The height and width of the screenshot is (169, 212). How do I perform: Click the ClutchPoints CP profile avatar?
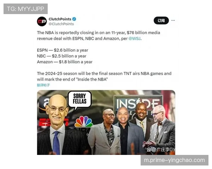click(42, 21)
